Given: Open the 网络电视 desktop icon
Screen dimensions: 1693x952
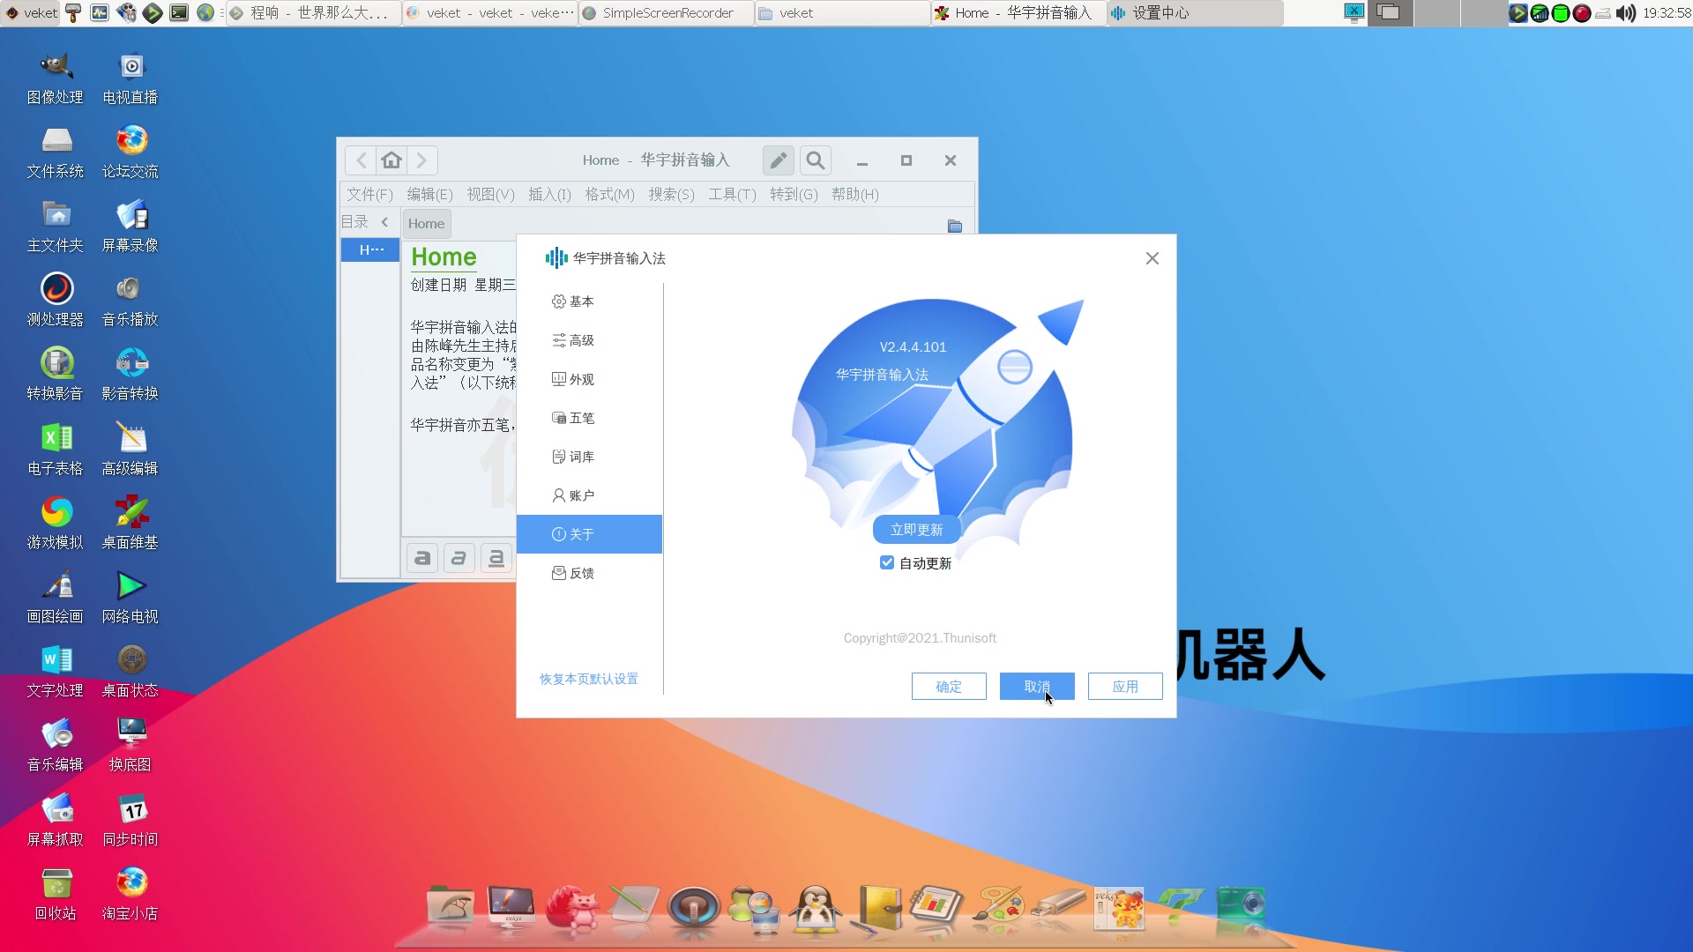Looking at the screenshot, I should (131, 598).
